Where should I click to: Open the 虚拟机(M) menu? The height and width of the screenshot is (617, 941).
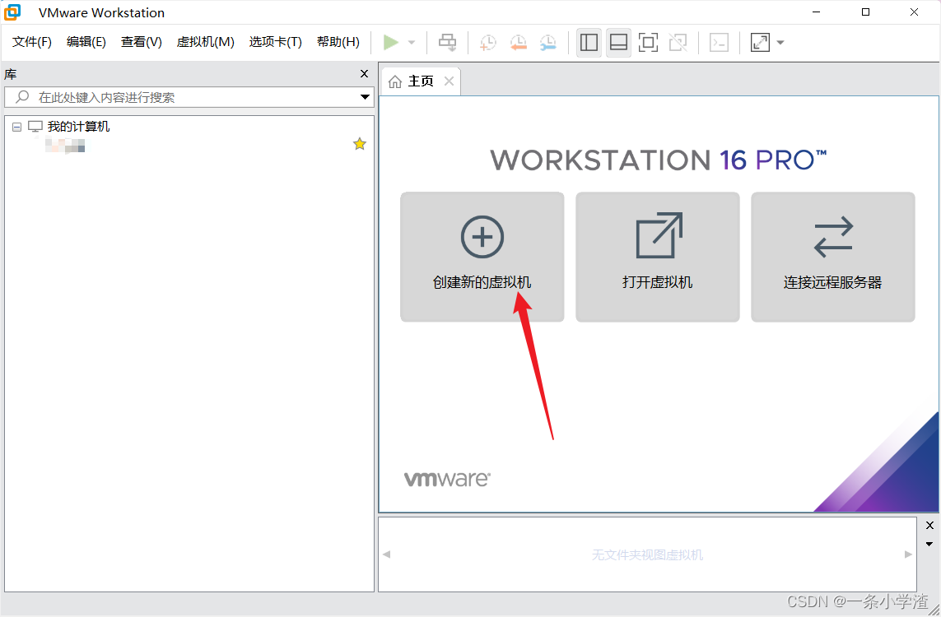pos(205,42)
